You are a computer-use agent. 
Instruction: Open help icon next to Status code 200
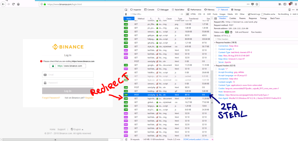(231, 32)
